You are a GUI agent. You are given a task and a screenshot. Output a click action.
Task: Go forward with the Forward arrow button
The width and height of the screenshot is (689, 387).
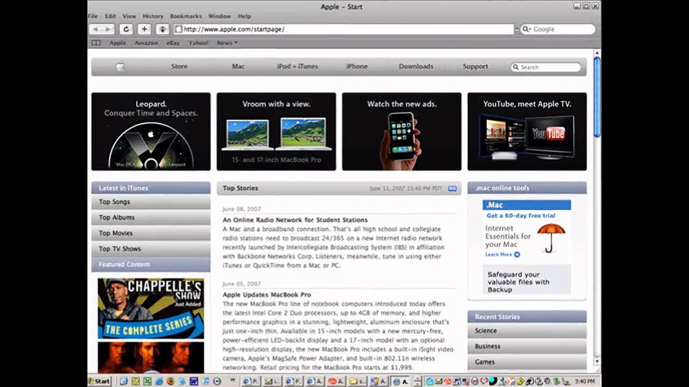coord(108,29)
